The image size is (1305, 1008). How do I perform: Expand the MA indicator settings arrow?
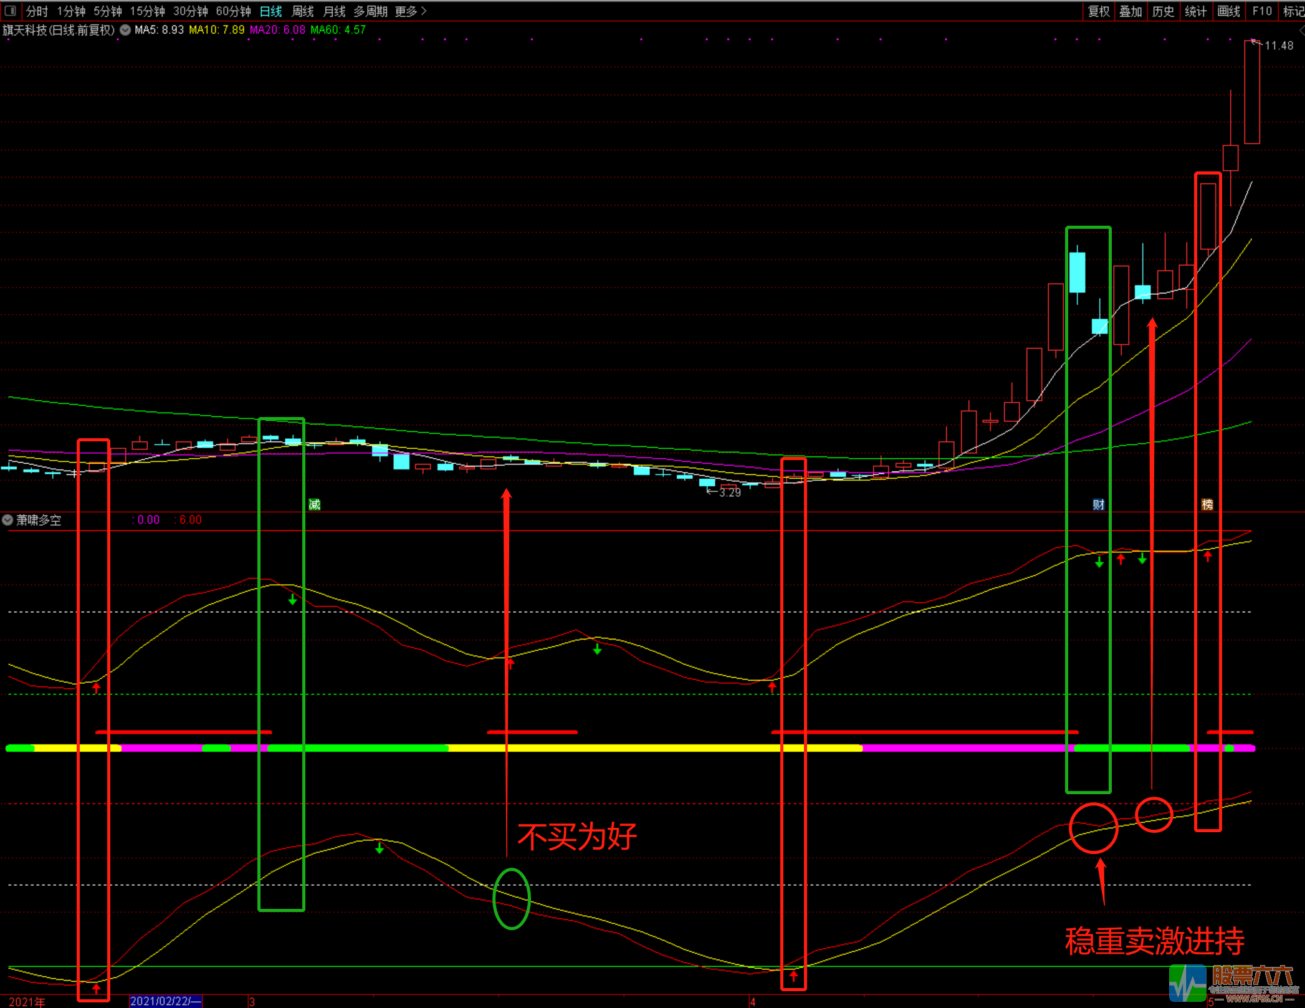point(125,30)
